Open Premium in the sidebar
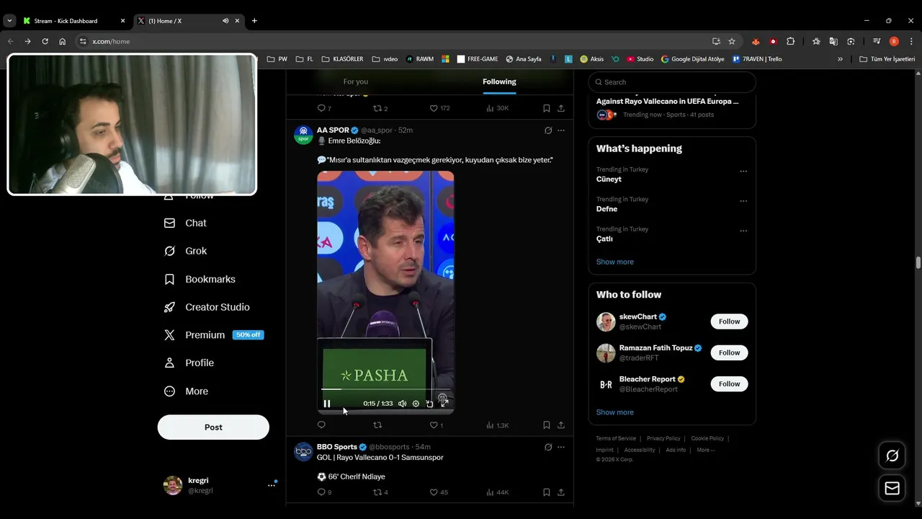The height and width of the screenshot is (519, 922). click(213, 335)
